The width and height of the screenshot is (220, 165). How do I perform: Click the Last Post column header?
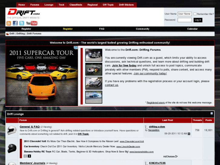168,120
